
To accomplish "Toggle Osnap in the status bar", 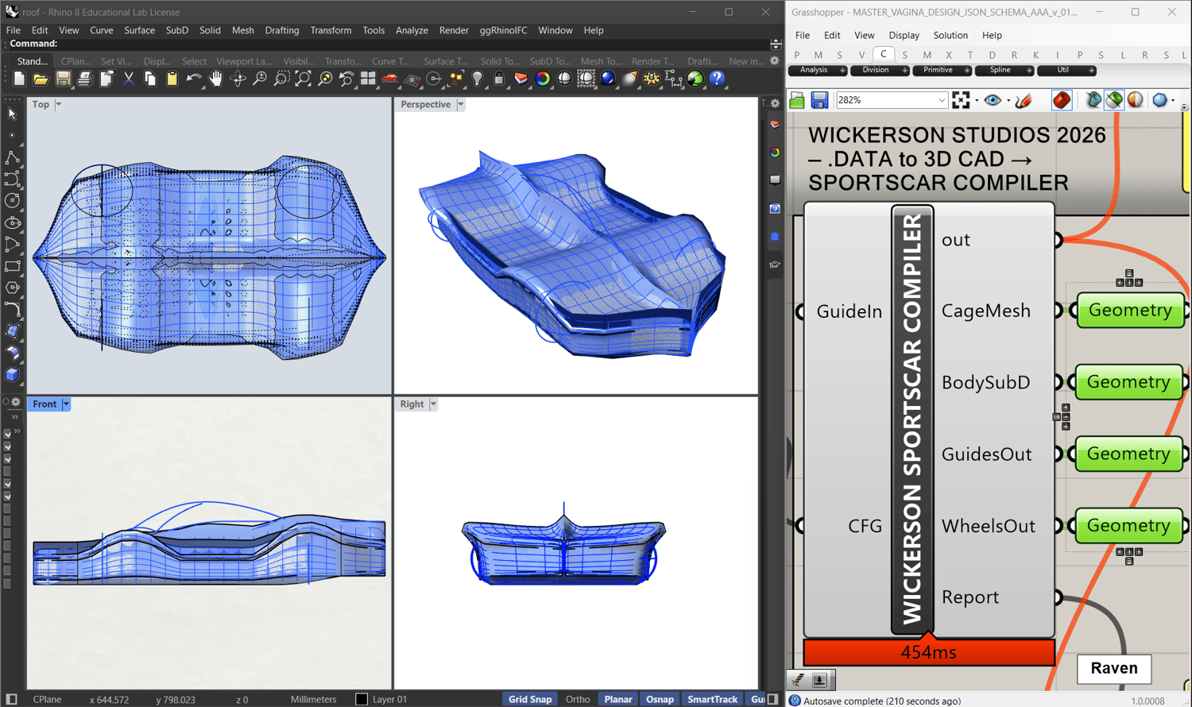I will [x=660, y=699].
